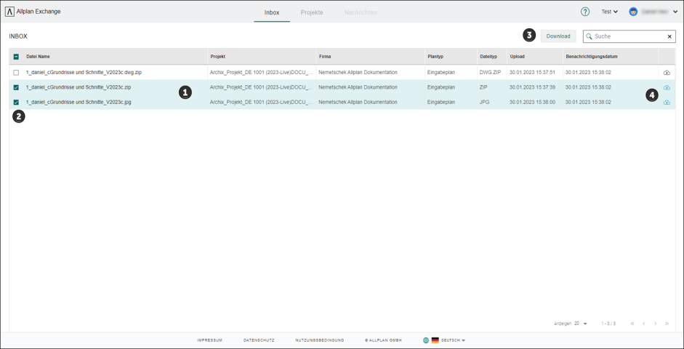The width and height of the screenshot is (684, 349).
Task: Expand the Anzeigen rows-per-page dropdown
Action: (x=585, y=324)
